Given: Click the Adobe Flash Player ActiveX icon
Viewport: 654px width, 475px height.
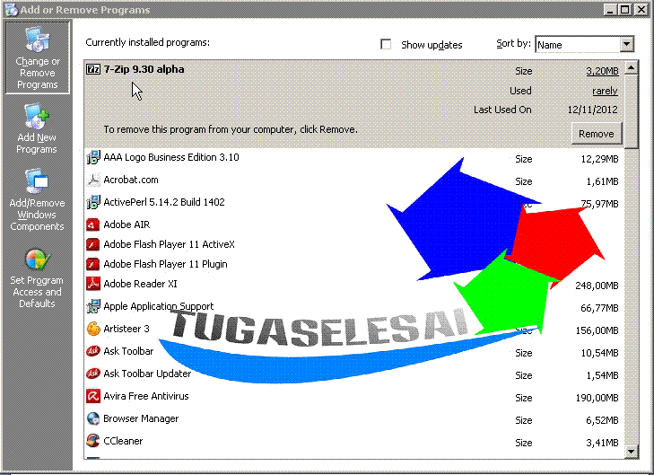Looking at the screenshot, I should (93, 244).
